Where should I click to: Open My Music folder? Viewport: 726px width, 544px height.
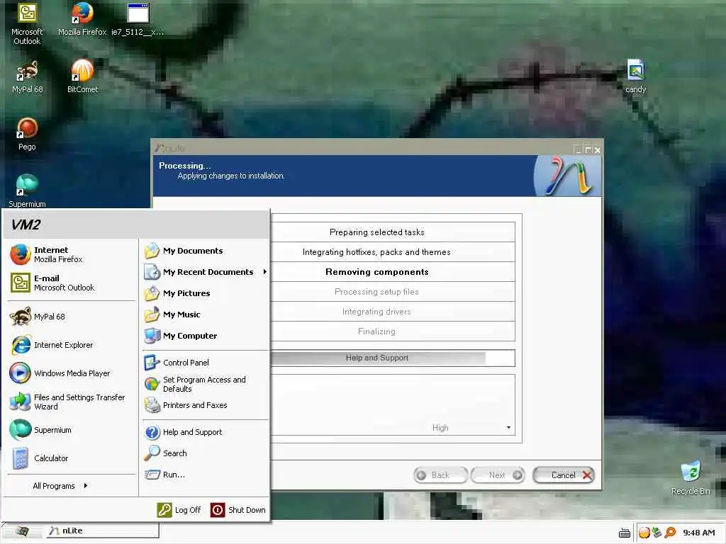click(x=205, y=314)
